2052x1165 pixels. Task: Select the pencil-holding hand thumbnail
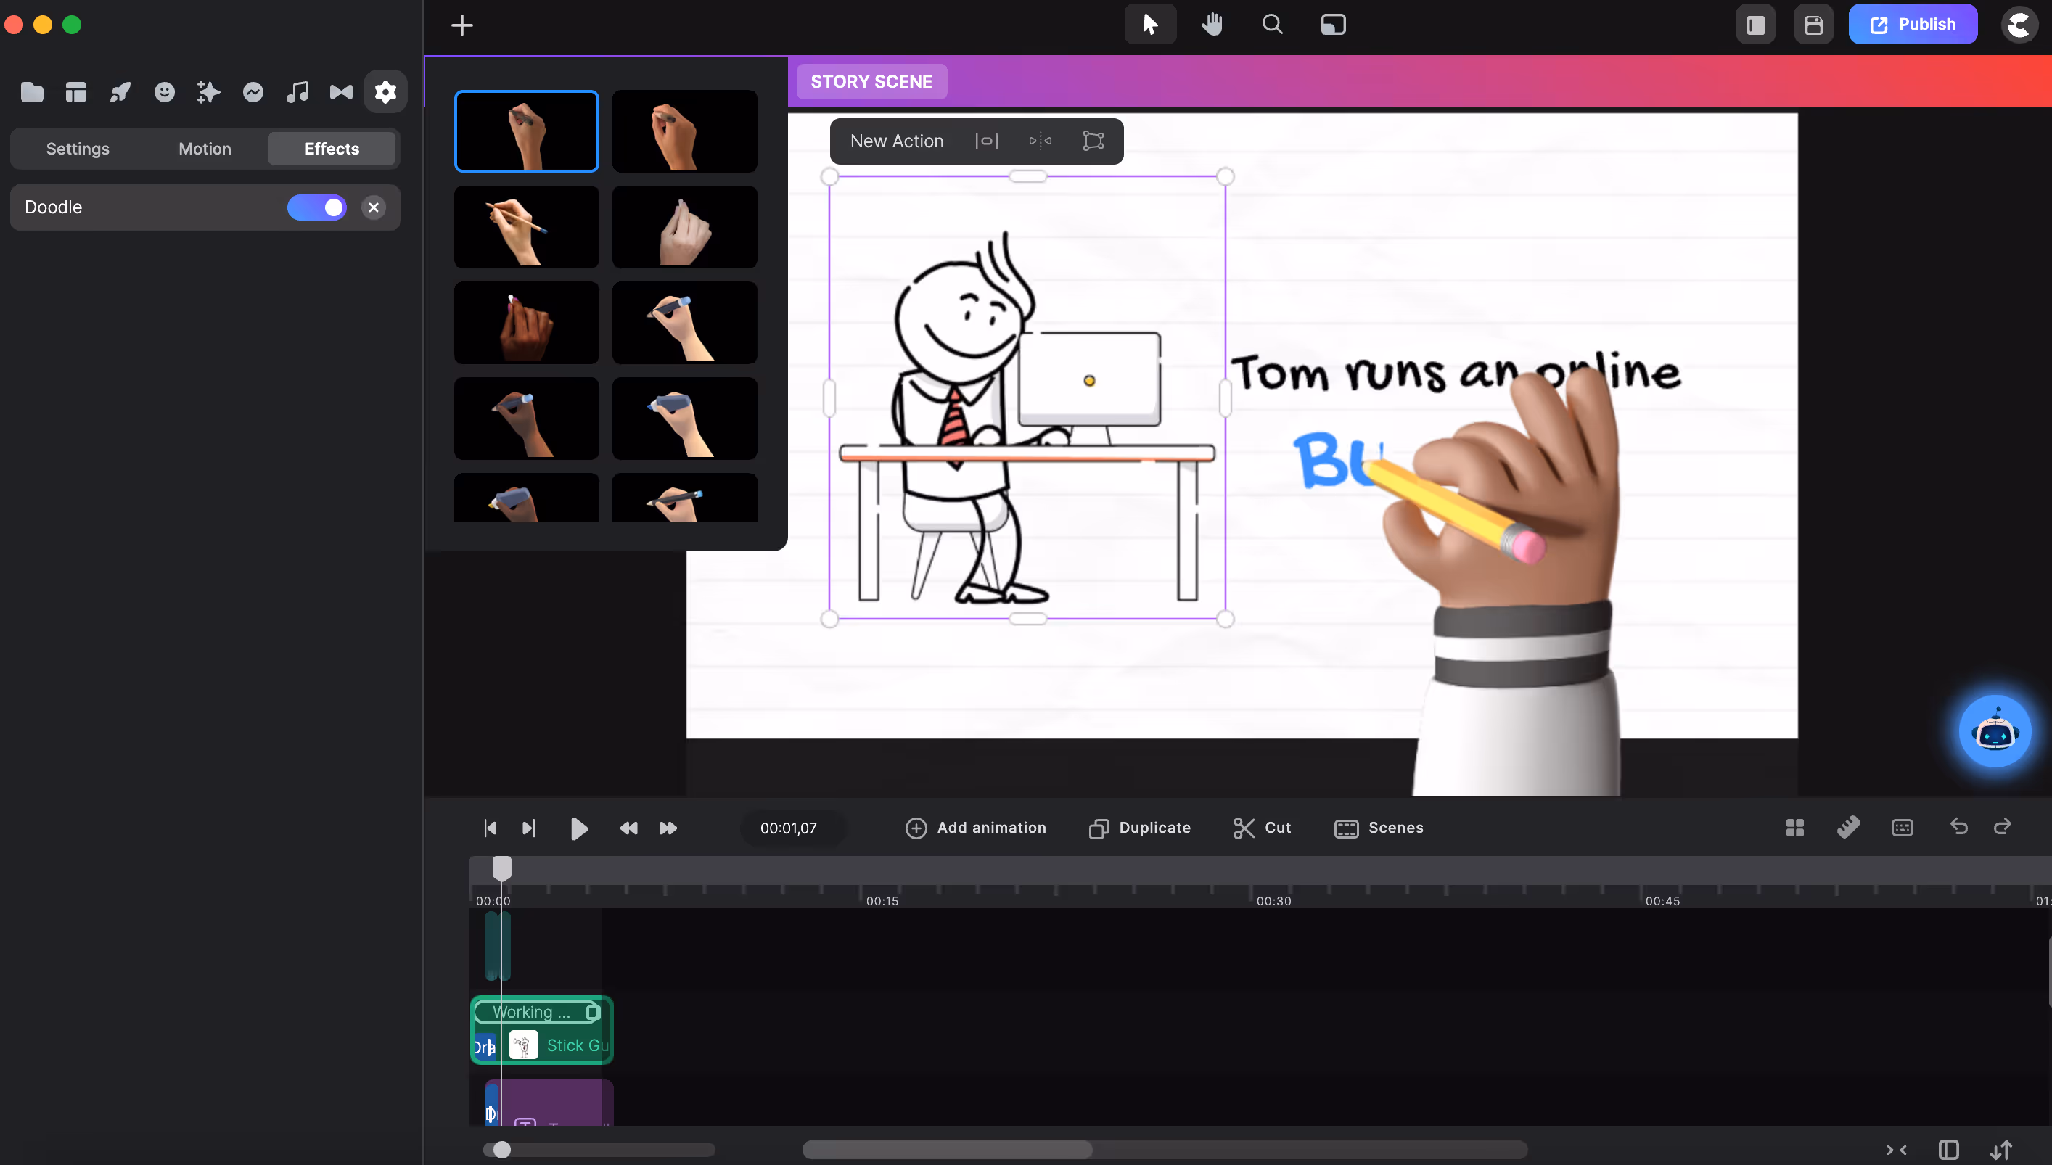[526, 227]
